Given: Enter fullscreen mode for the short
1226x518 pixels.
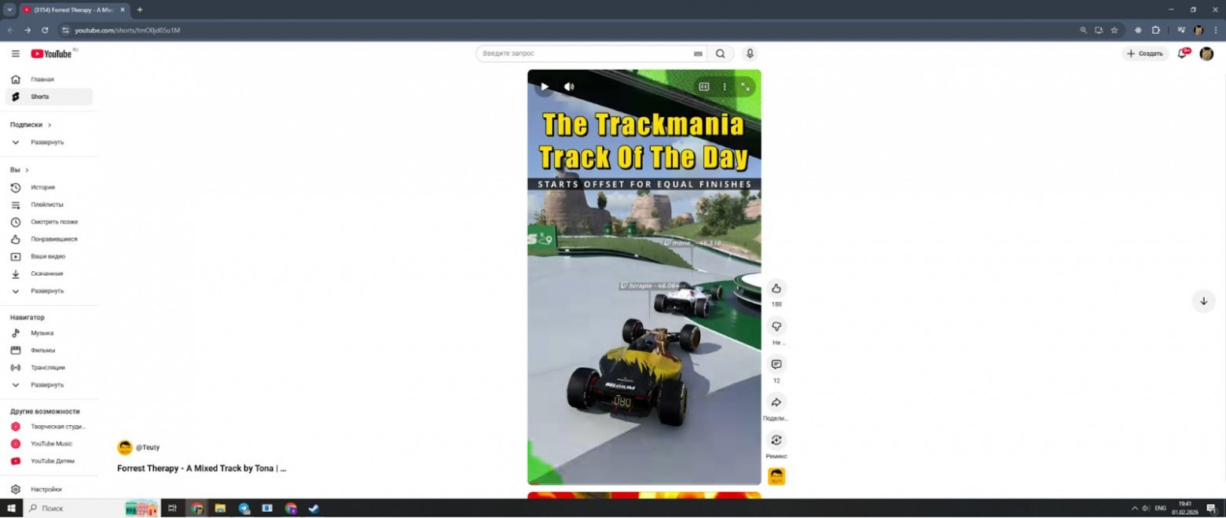Looking at the screenshot, I should [745, 86].
